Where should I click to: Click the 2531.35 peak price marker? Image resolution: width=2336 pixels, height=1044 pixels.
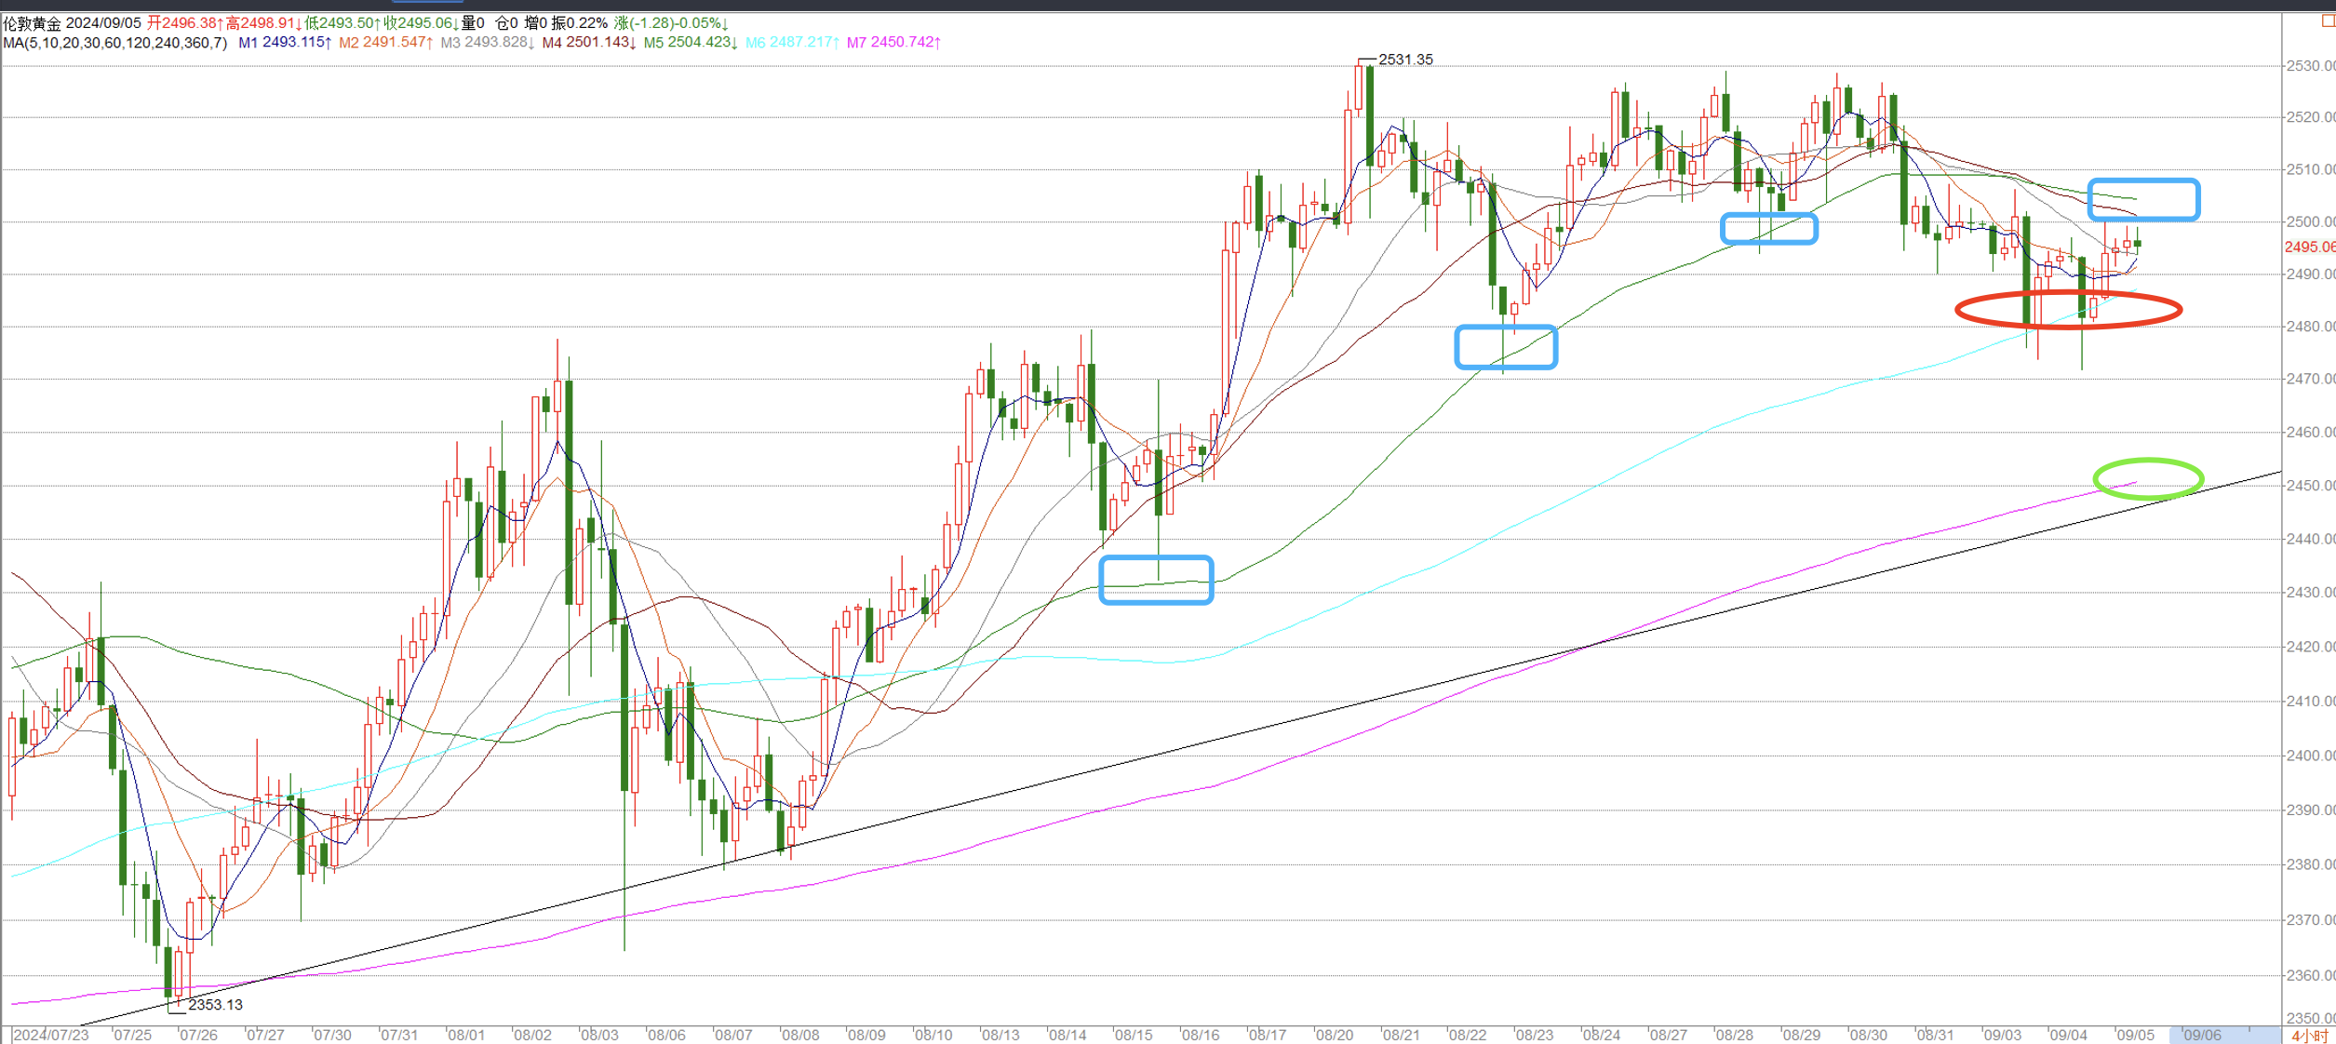coord(1405,60)
